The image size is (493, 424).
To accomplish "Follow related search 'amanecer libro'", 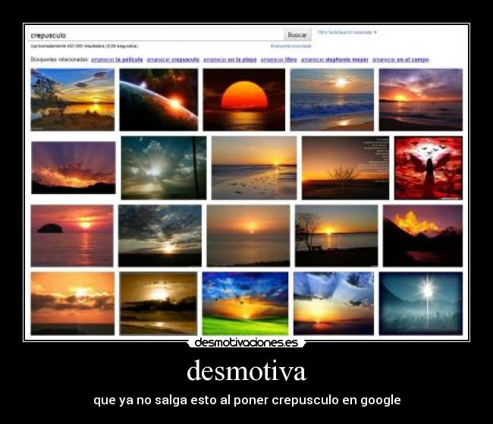I will click(x=279, y=60).
